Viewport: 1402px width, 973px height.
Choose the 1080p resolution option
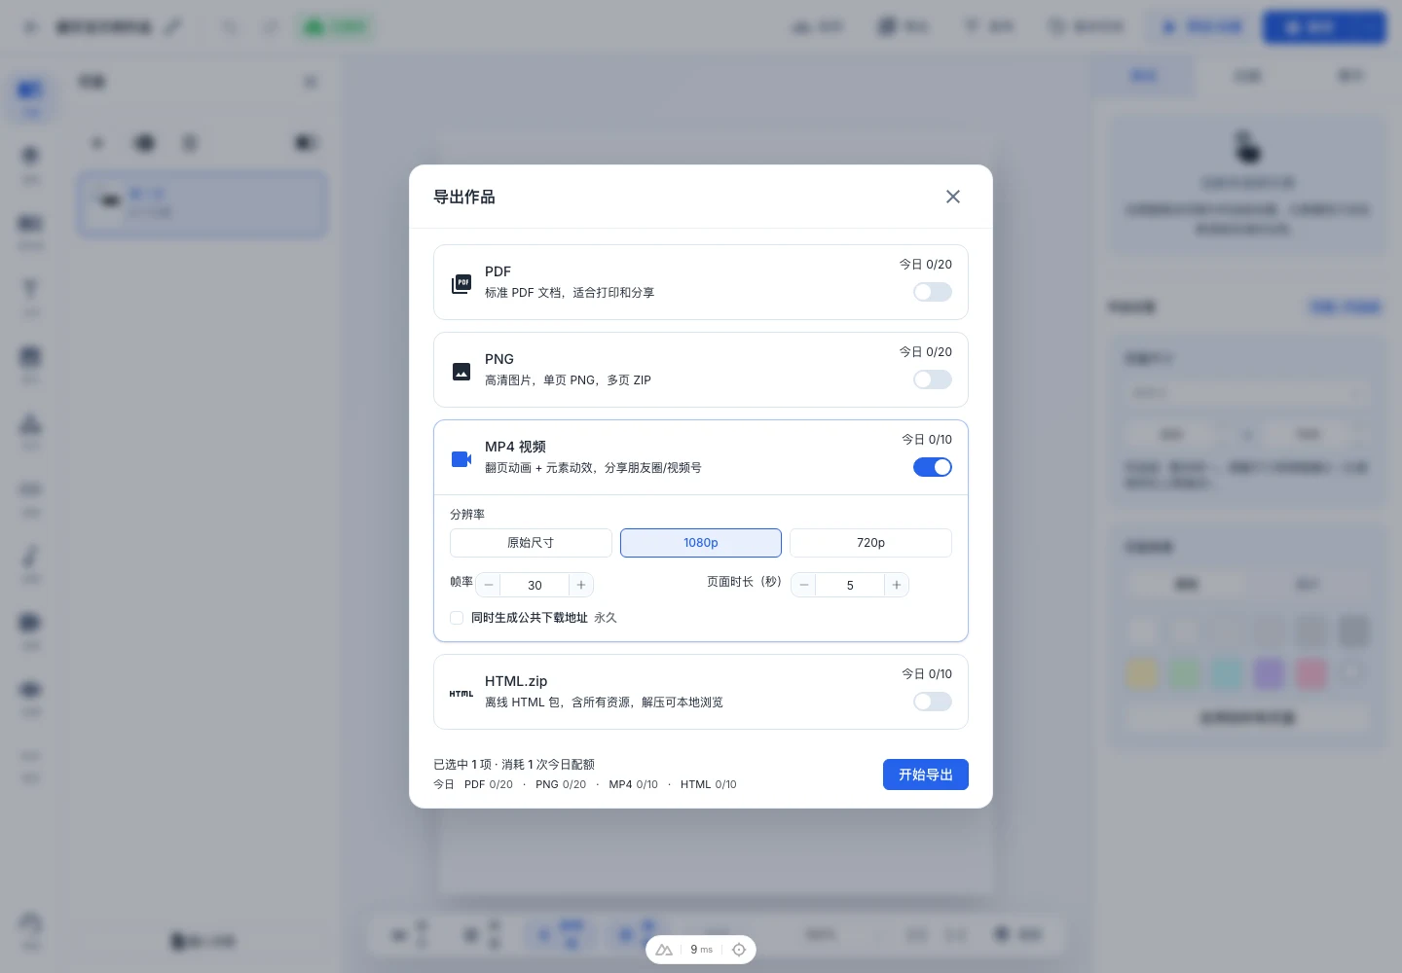pyautogui.click(x=701, y=543)
